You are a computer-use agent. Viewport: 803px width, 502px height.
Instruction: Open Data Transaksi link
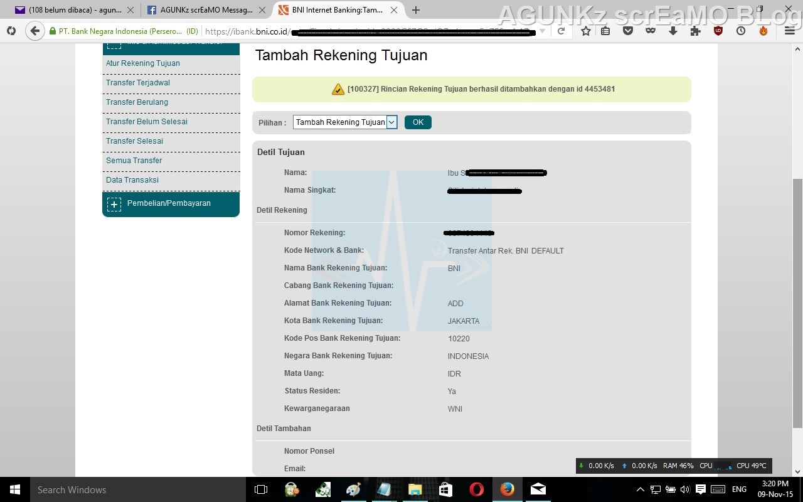click(132, 180)
